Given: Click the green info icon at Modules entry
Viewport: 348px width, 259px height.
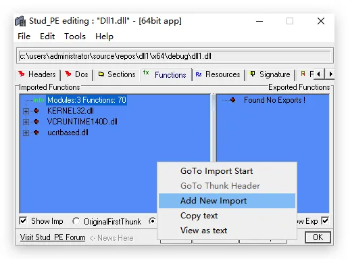Looking at the screenshot, I should [x=39, y=100].
